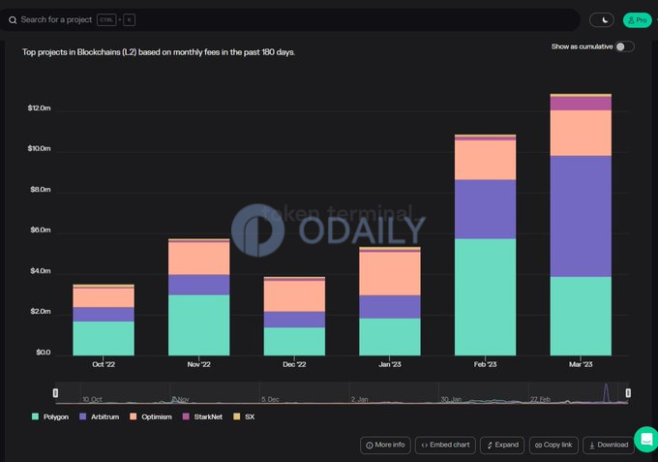This screenshot has width=658, height=462.
Task: Toggle dark mode moon switch
Action: [602, 19]
